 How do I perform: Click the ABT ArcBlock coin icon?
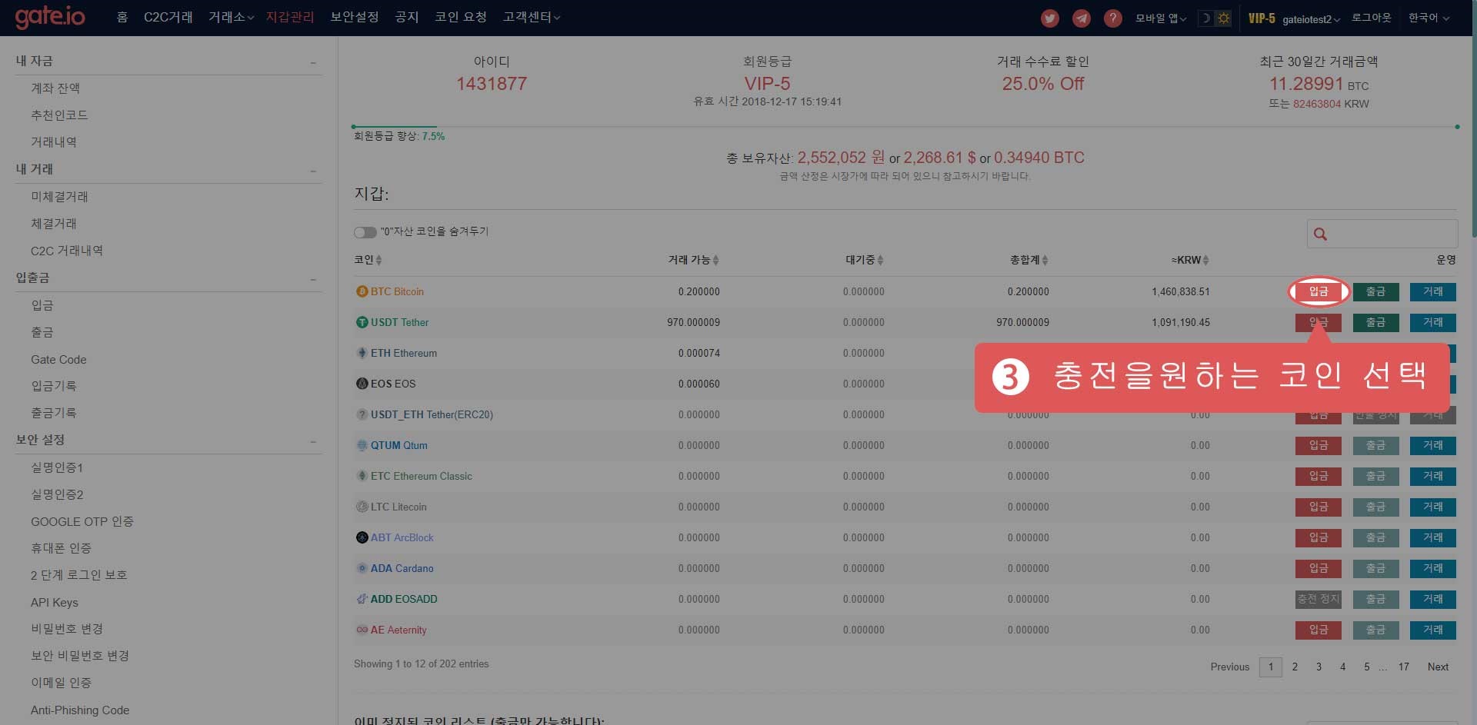362,537
